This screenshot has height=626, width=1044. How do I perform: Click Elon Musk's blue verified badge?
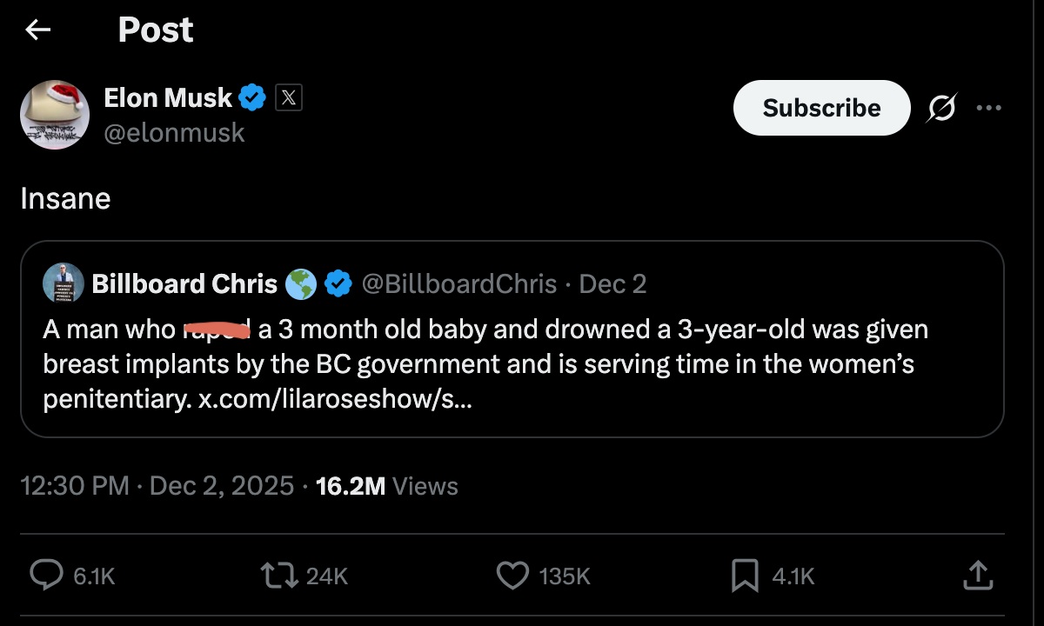pyautogui.click(x=252, y=98)
